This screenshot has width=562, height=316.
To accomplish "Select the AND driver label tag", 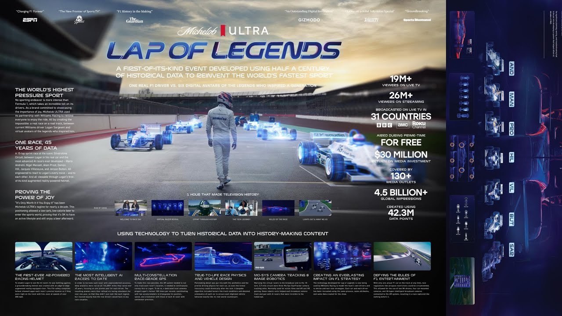I will (512, 68).
